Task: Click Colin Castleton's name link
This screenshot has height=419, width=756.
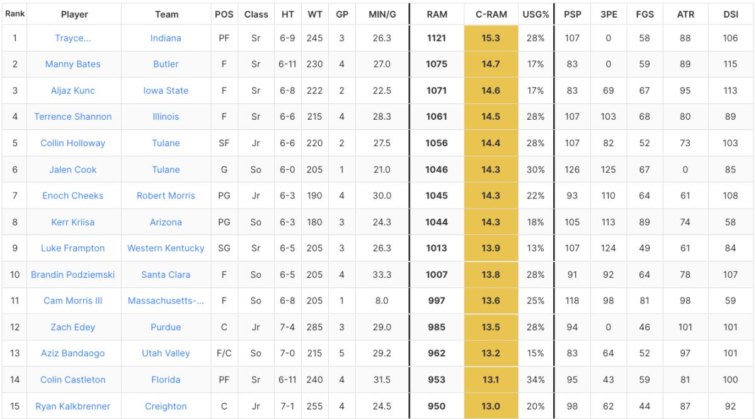Action: point(72,380)
